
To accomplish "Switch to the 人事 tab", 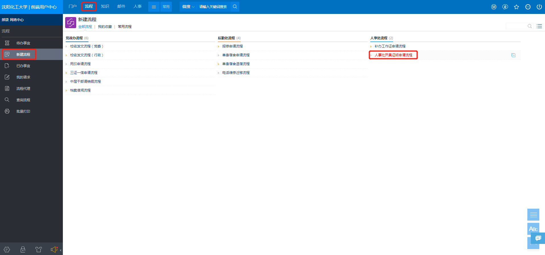I will [x=138, y=6].
